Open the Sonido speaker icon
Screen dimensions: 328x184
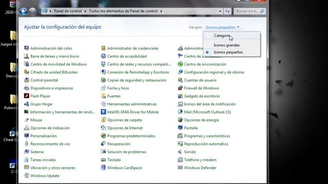click(x=180, y=152)
